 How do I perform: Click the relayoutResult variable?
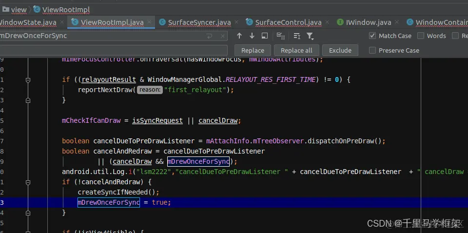[x=109, y=79]
